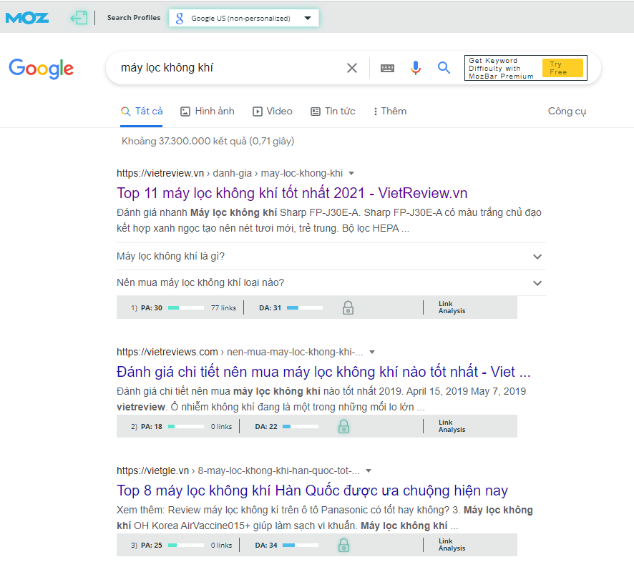Click the lock icon in second MozBar row

343,426
